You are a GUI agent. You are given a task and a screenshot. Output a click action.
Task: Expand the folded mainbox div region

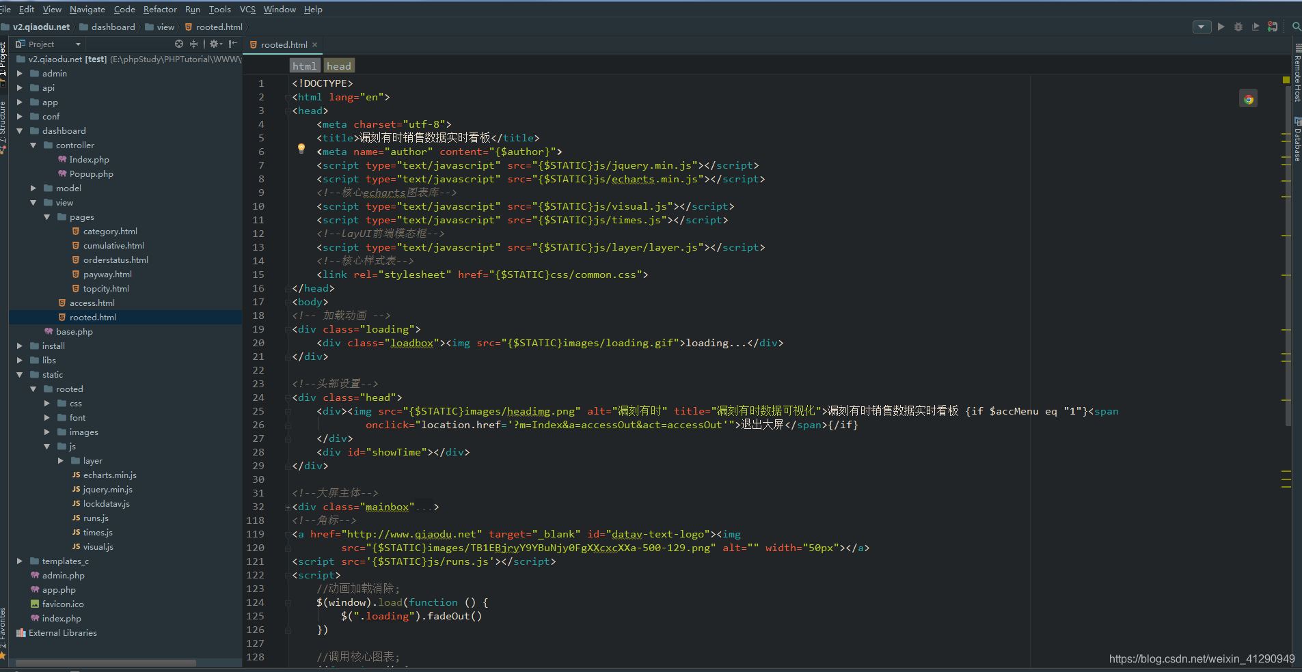[x=288, y=507]
